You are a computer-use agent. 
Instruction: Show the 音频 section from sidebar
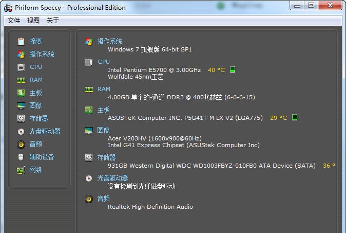pos(36,145)
